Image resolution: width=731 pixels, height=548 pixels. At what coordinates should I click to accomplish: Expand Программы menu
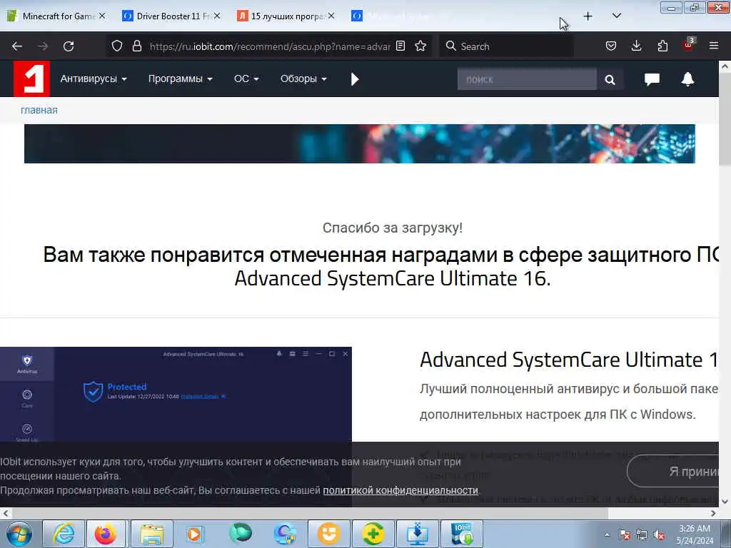(x=181, y=78)
